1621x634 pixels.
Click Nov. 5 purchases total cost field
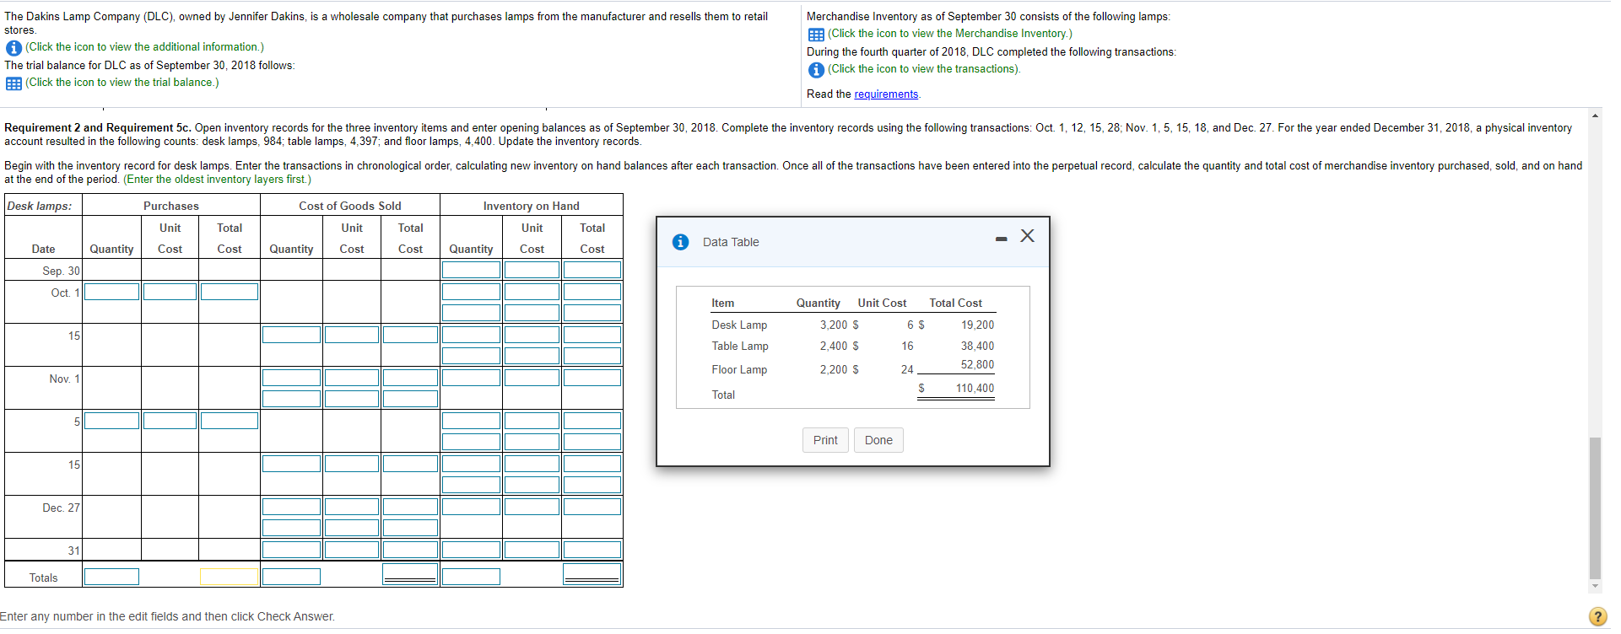click(230, 421)
